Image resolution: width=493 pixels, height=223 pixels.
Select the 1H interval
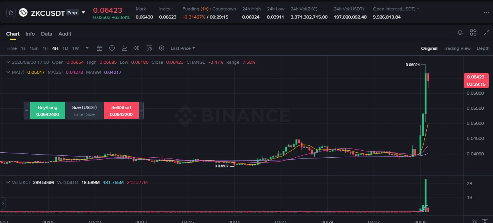point(45,48)
